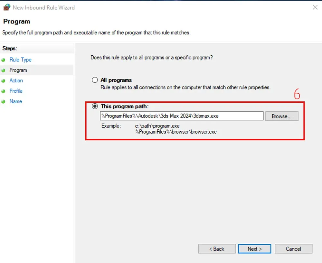Click green bullet beside Rule Type step
The height and width of the screenshot is (263, 322).
click(3, 60)
